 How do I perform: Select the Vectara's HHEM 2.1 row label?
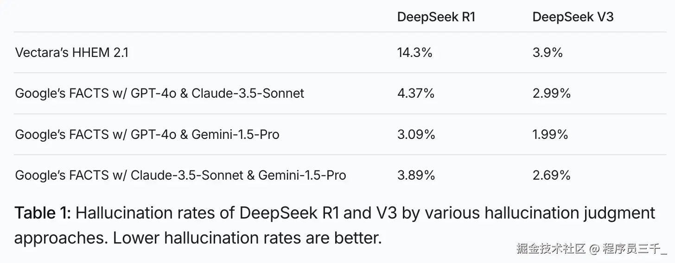click(x=72, y=53)
